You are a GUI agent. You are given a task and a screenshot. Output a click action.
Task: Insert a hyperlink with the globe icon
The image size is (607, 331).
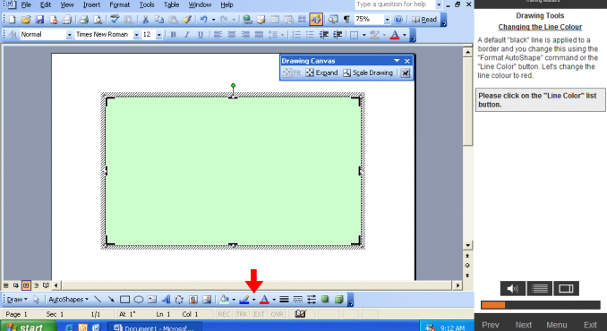[247, 20]
